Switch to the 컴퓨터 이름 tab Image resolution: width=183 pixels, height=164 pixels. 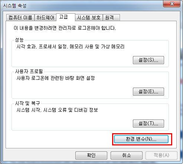pos(20,17)
